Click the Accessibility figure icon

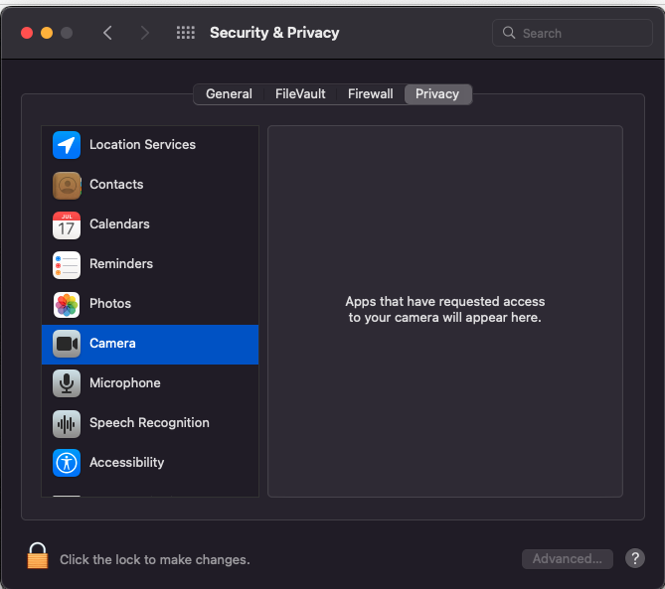pos(67,463)
